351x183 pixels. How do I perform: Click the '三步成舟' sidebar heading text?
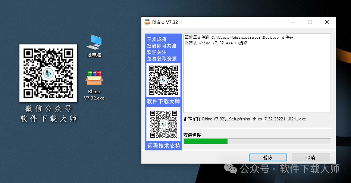coord(157,40)
